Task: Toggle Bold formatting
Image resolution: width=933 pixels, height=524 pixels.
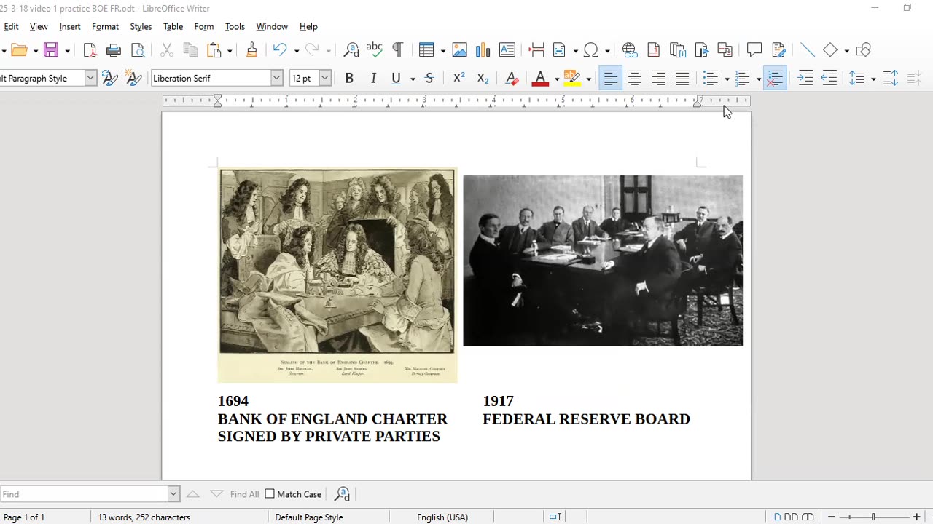Action: (x=349, y=79)
